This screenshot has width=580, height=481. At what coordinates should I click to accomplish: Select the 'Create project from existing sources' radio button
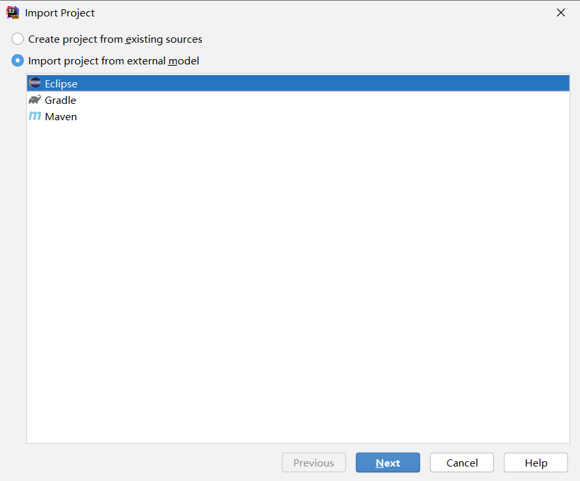click(18, 39)
